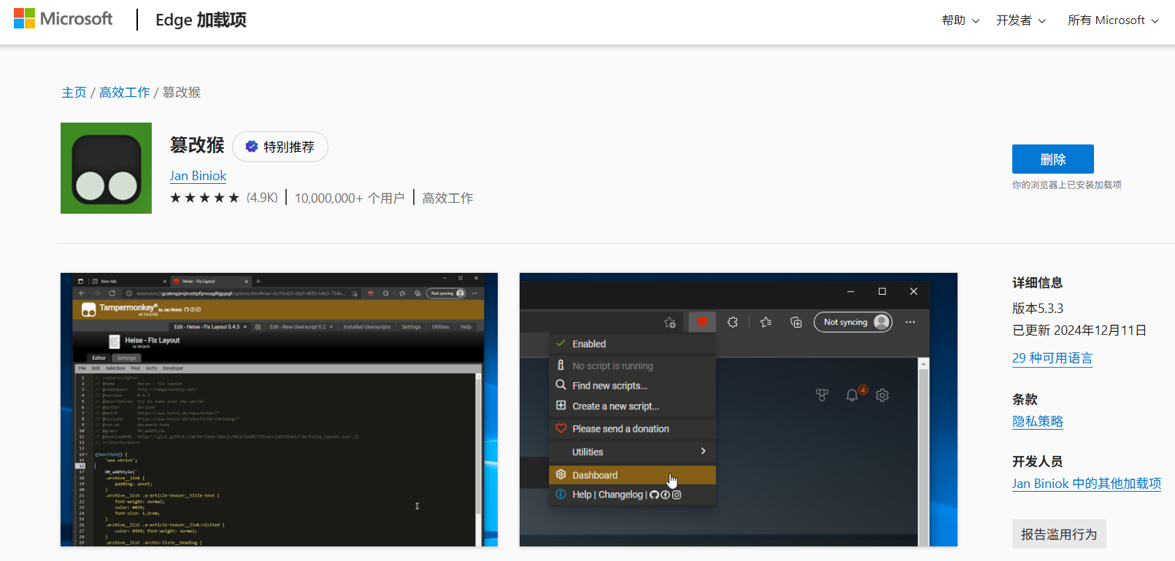Open the Edge 加载项 home title
Image resolution: width=1175 pixels, height=561 pixels.
[201, 20]
